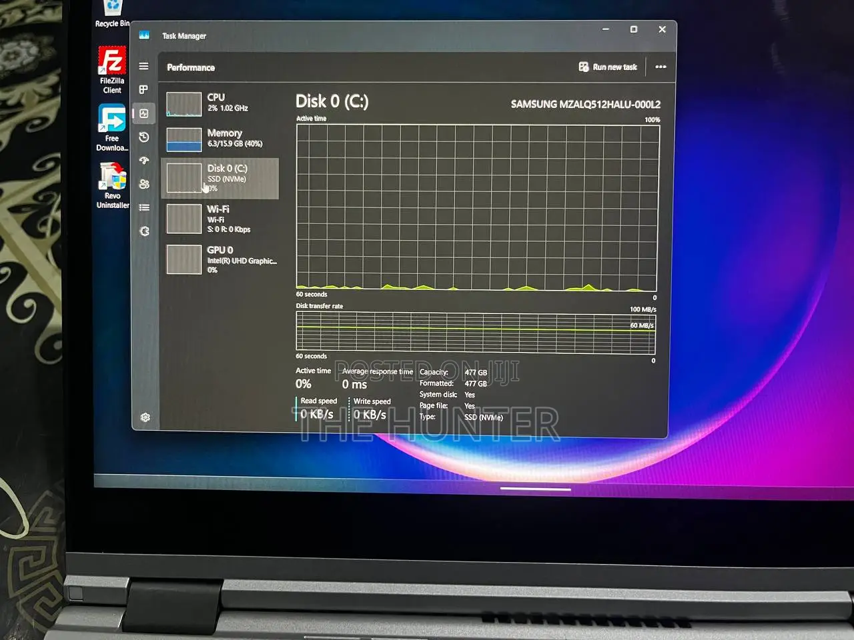Click the Task Manager title text
Screen dimensions: 854x640
(x=184, y=36)
